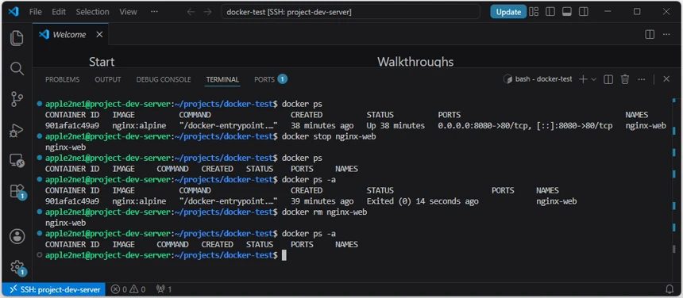Switch to the PROBLEMS tab
The image size is (683, 298).
coord(62,79)
